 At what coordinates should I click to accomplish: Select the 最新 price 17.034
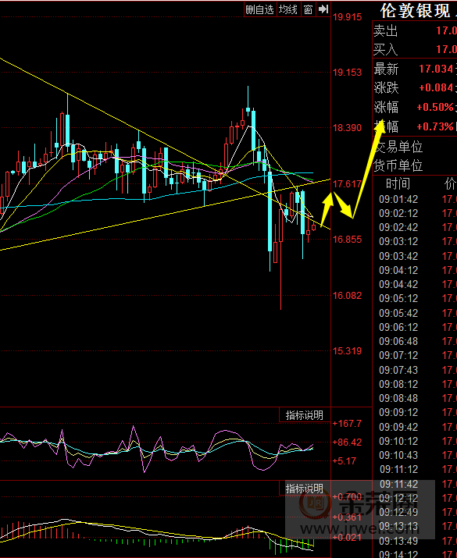436,69
